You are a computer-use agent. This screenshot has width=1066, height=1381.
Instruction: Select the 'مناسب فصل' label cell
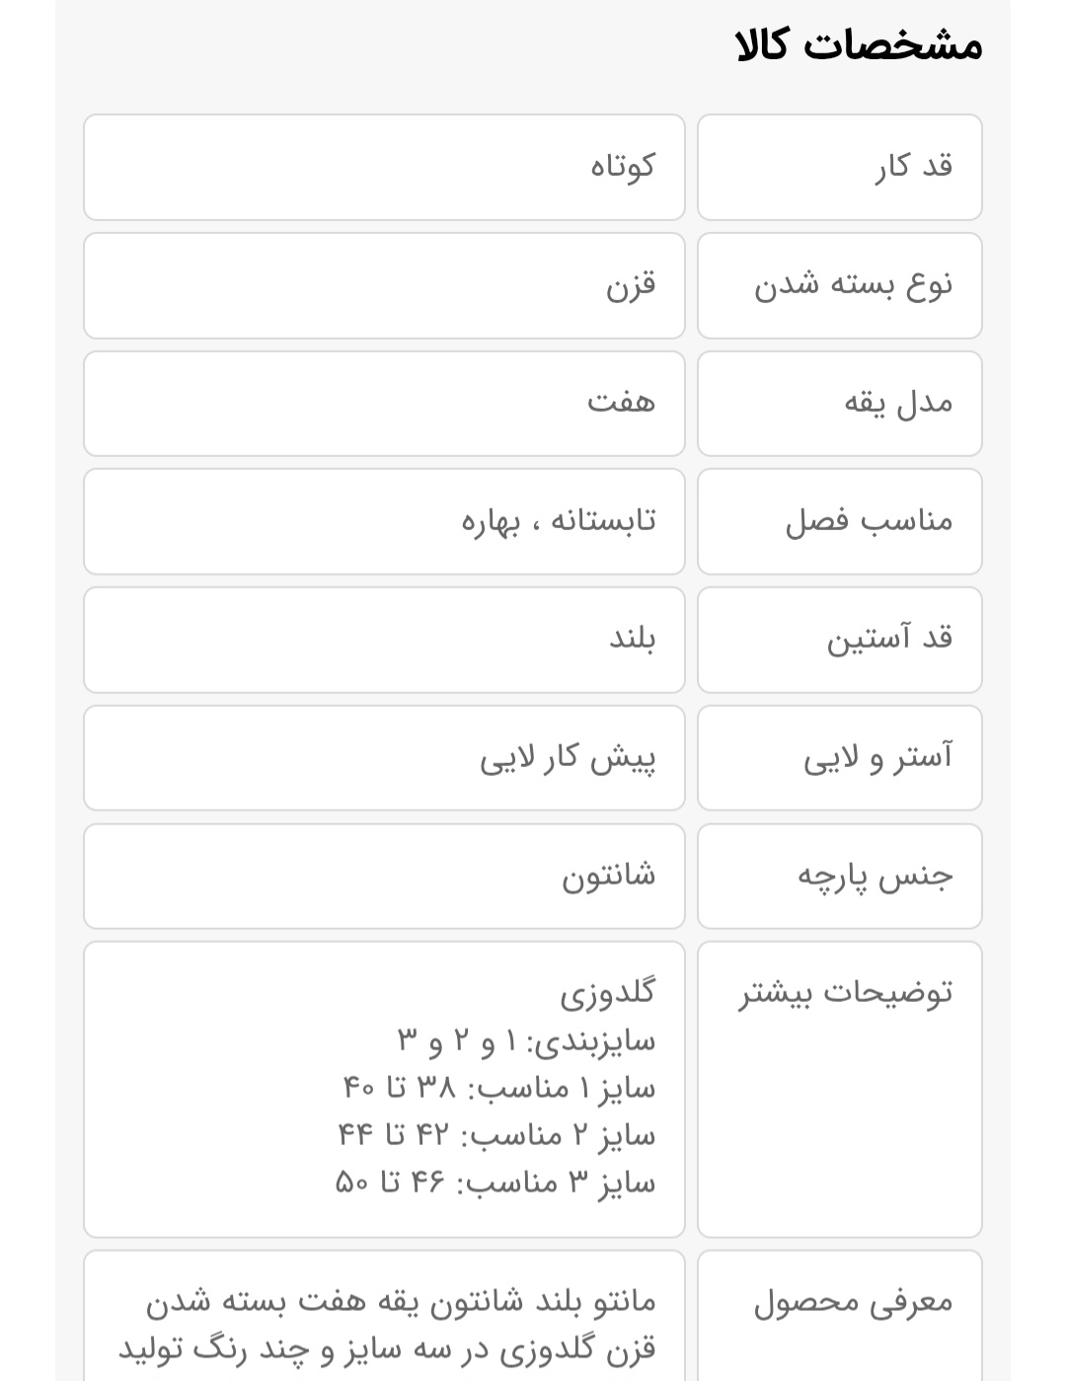(839, 521)
